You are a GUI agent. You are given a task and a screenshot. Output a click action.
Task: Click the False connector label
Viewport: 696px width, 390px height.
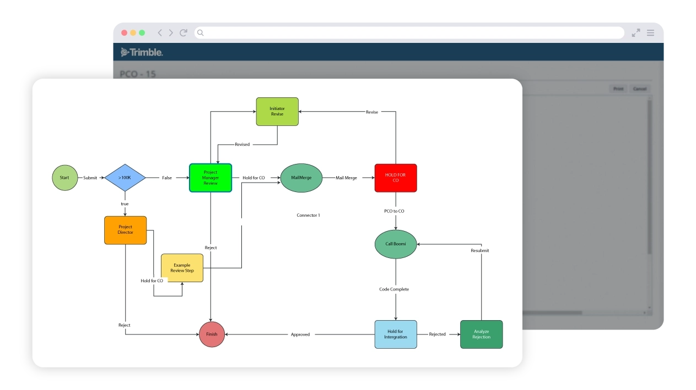(167, 178)
